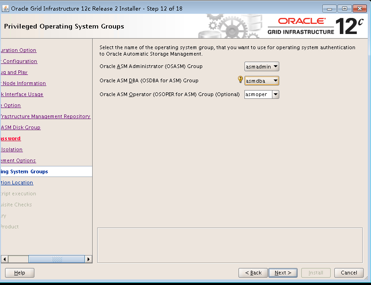371x285 pixels.
Task: Cancel the Grid Infrastructure installation
Action: (x=349, y=272)
